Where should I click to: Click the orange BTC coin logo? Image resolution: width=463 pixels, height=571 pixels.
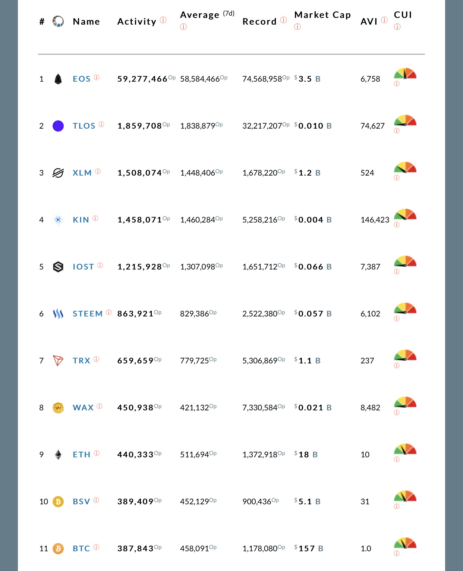58,549
